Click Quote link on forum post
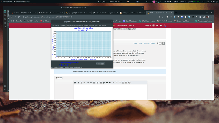 point(153,43)
